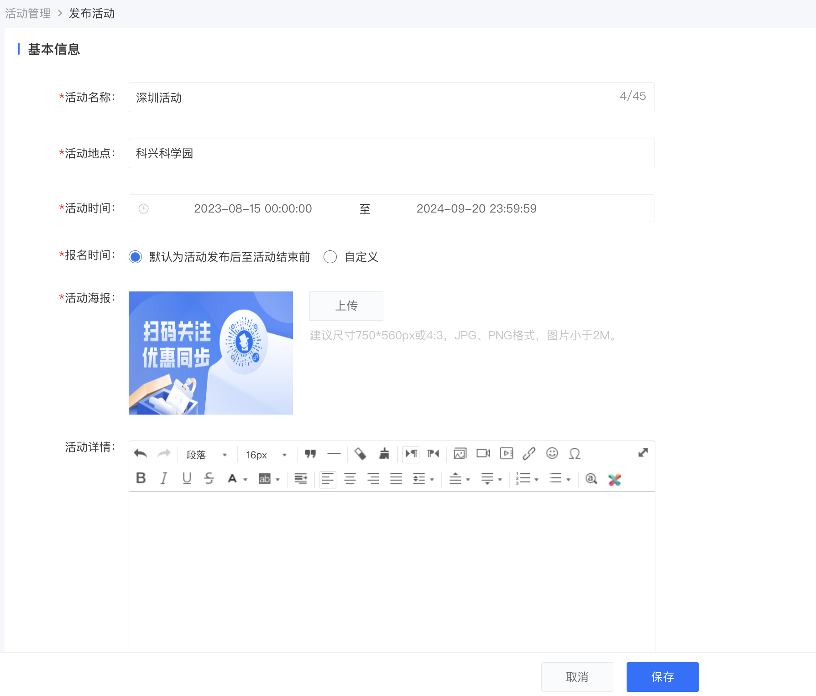Center align the text
The image size is (816, 696).
pos(350,479)
